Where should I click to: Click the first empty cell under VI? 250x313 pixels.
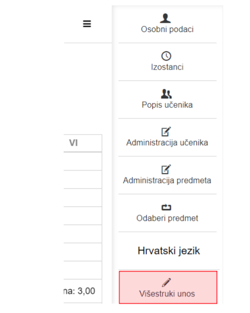82,162
